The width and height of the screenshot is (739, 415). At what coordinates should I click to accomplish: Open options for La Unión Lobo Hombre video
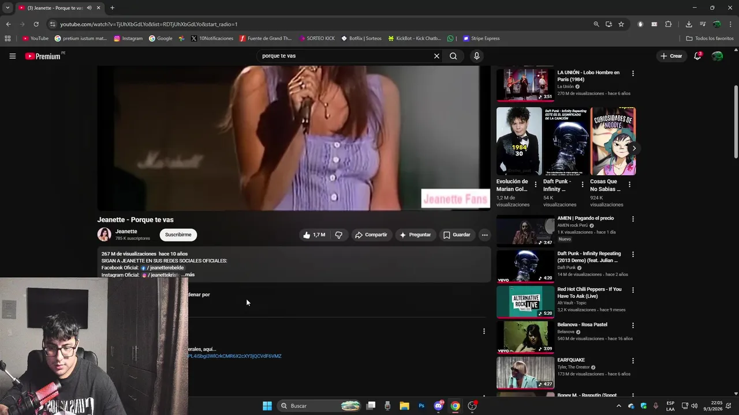point(633,74)
